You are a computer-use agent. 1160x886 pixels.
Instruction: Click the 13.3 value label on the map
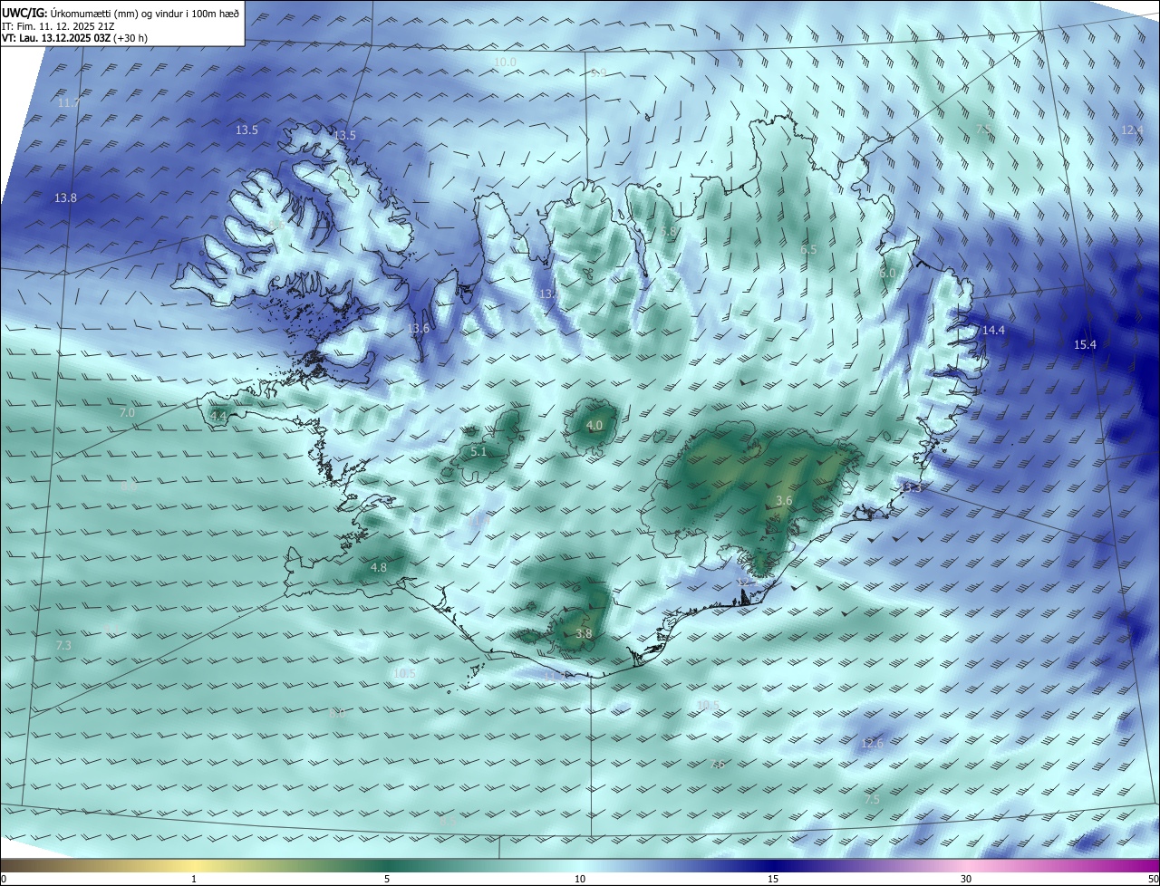click(910, 487)
